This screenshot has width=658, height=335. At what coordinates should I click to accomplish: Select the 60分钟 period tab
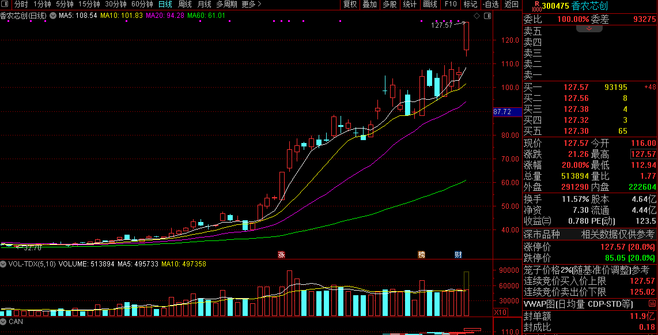click(x=142, y=4)
